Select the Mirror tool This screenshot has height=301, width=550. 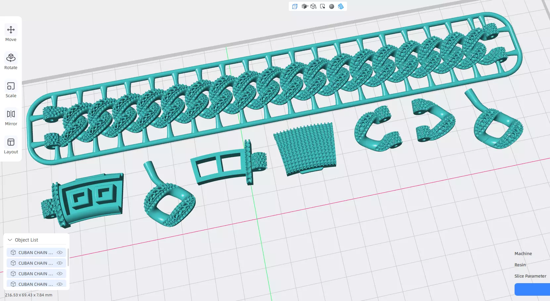tap(11, 118)
